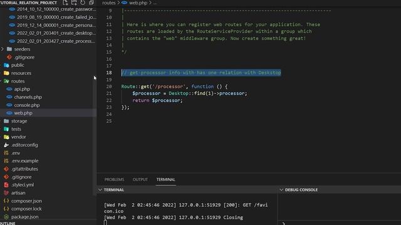
Task: Open package.json file
Action: (25, 217)
